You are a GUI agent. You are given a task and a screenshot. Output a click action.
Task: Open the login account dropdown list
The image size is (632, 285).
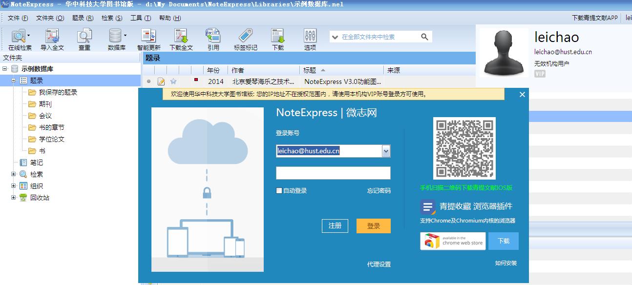click(386, 151)
